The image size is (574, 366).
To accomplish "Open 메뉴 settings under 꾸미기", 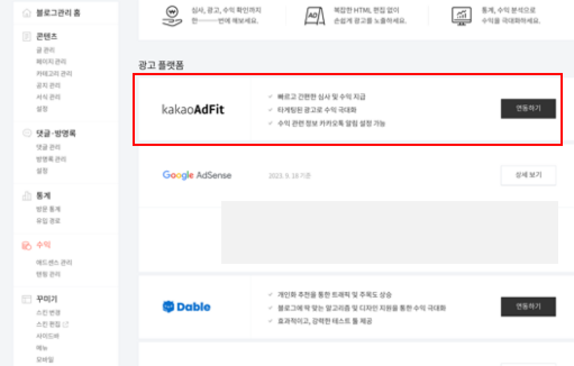I will 42,347.
